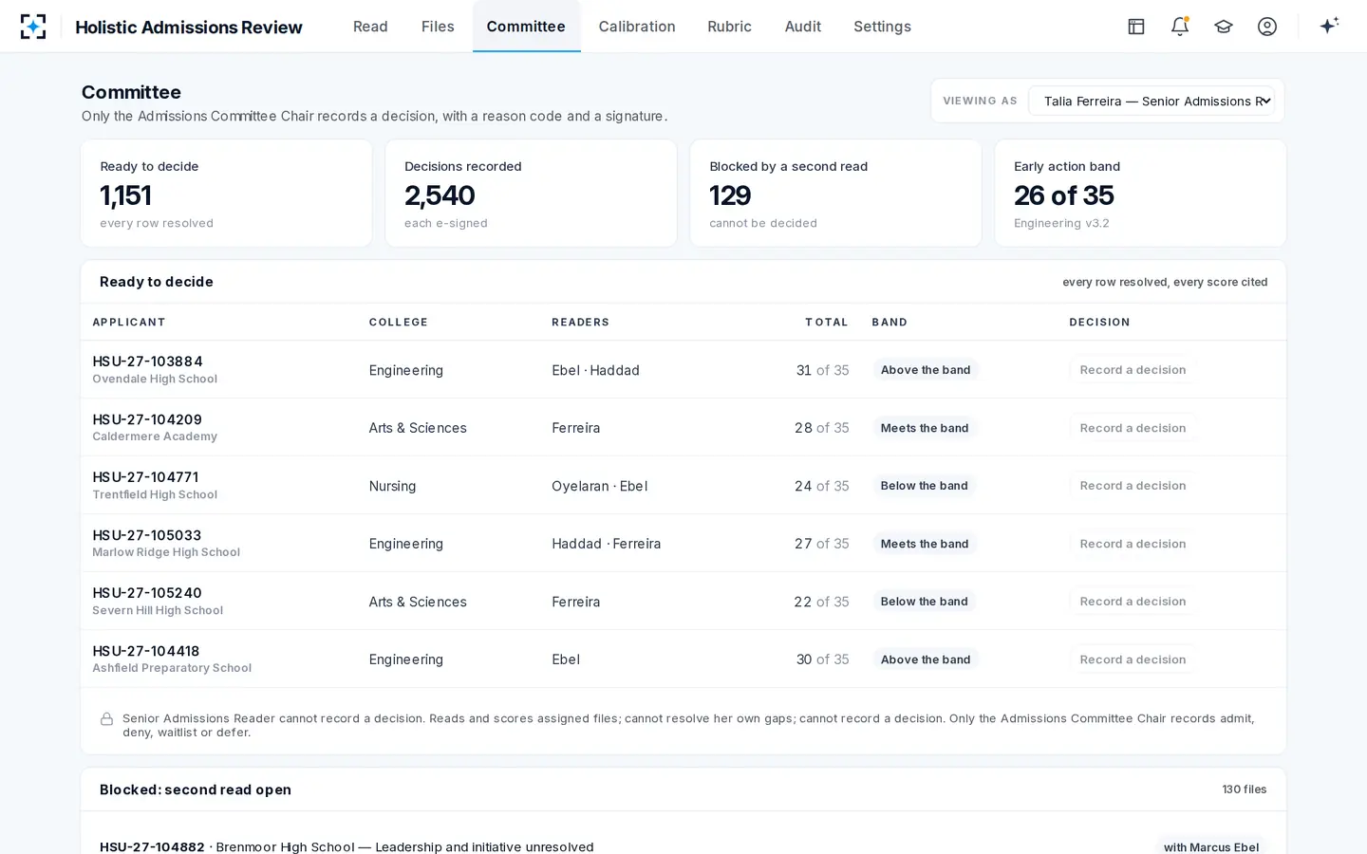Viewport: 1367px width, 854px height.
Task: Click the lock icon in the permissions notice
Action: [107, 719]
